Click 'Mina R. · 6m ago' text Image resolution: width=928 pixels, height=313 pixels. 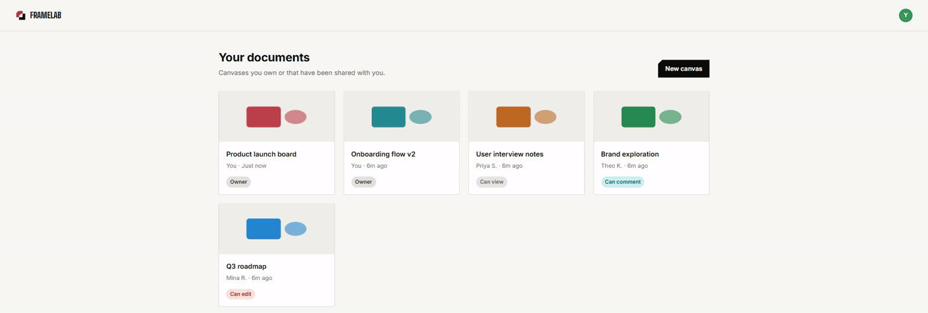249,278
